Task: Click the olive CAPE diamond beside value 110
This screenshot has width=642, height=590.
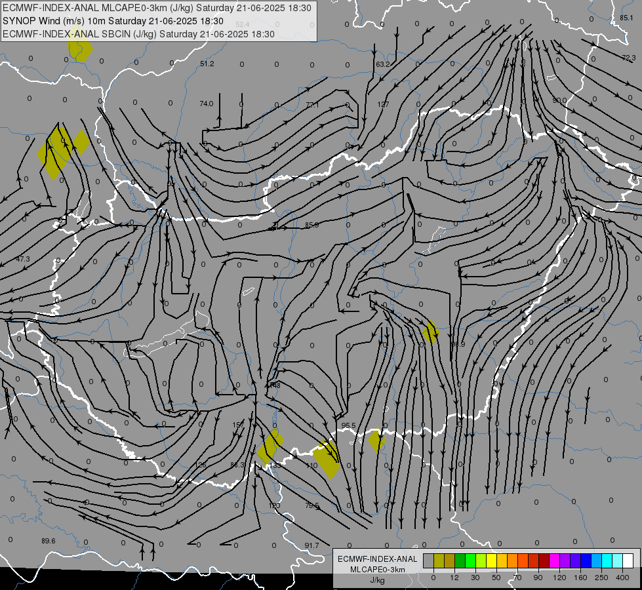Action: point(327,460)
